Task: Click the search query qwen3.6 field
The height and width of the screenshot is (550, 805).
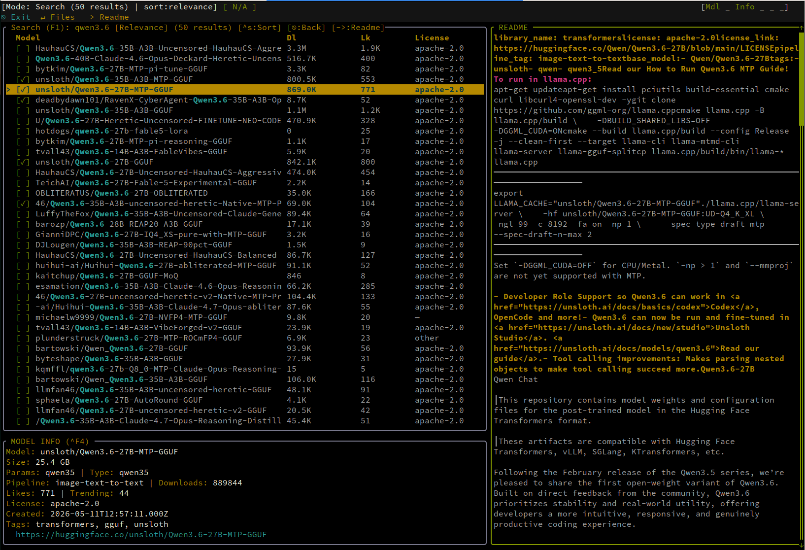Action: pyautogui.click(x=92, y=28)
